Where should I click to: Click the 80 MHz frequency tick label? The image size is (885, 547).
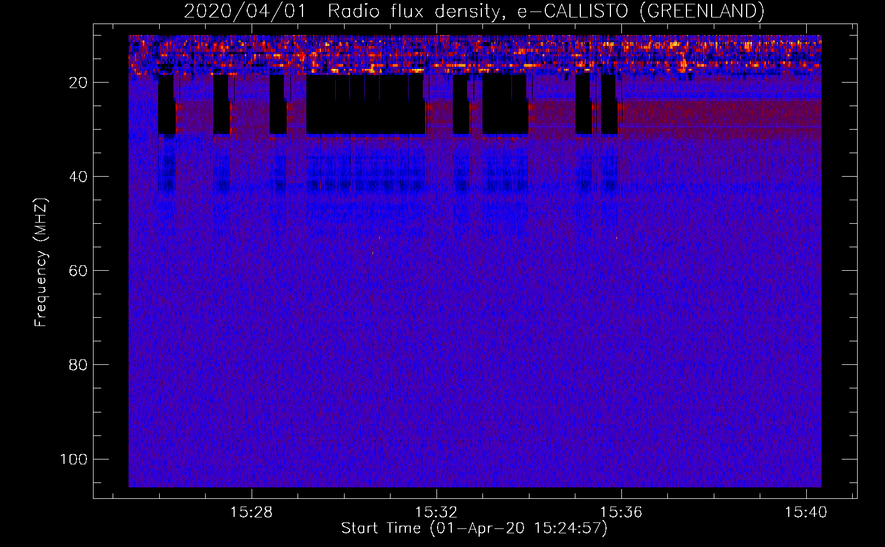click(78, 365)
